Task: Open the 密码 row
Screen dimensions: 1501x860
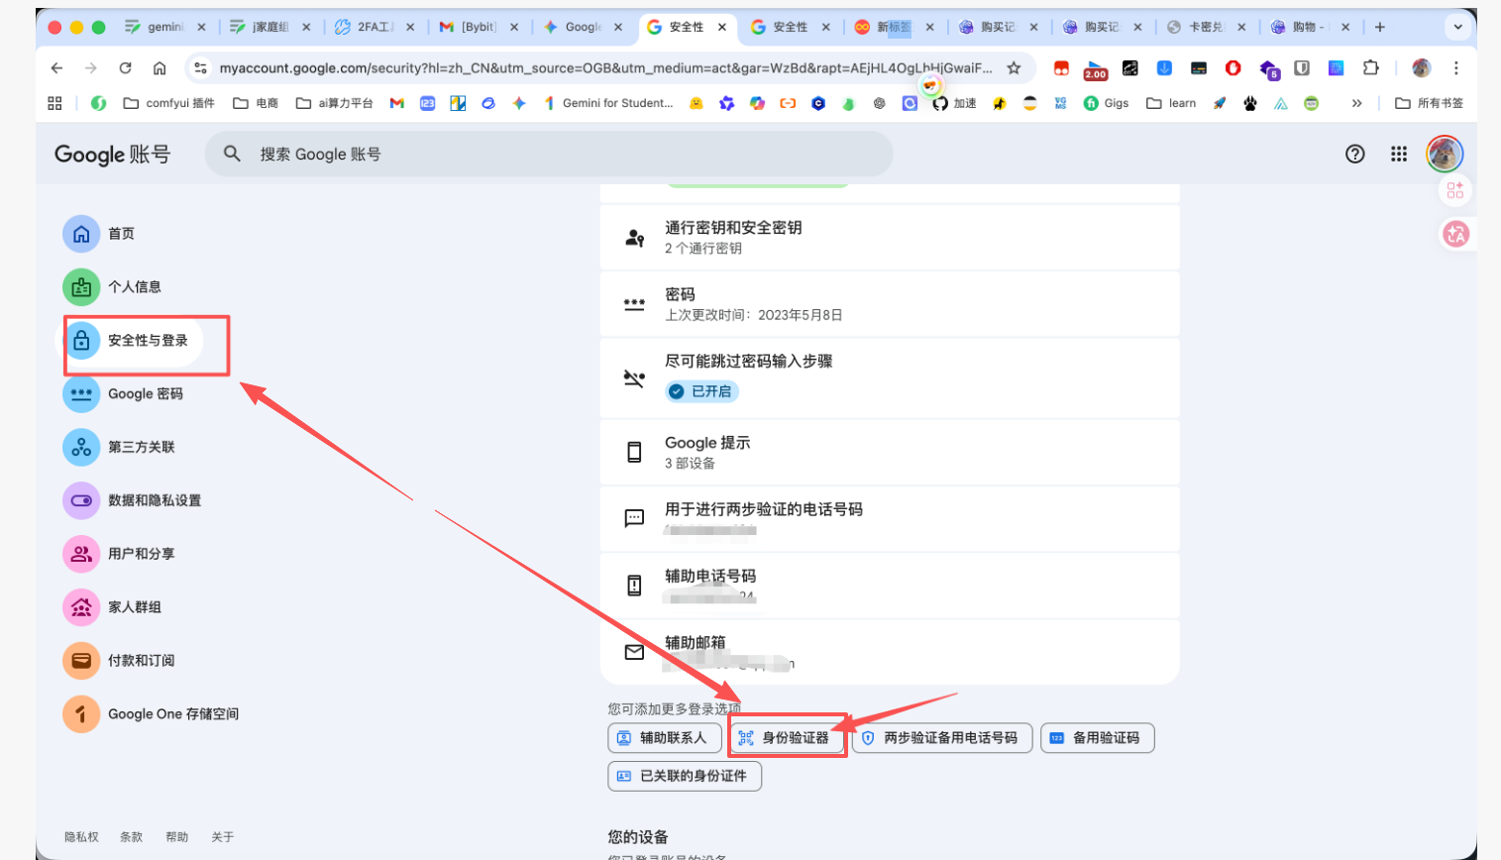Action: pyautogui.click(x=890, y=304)
